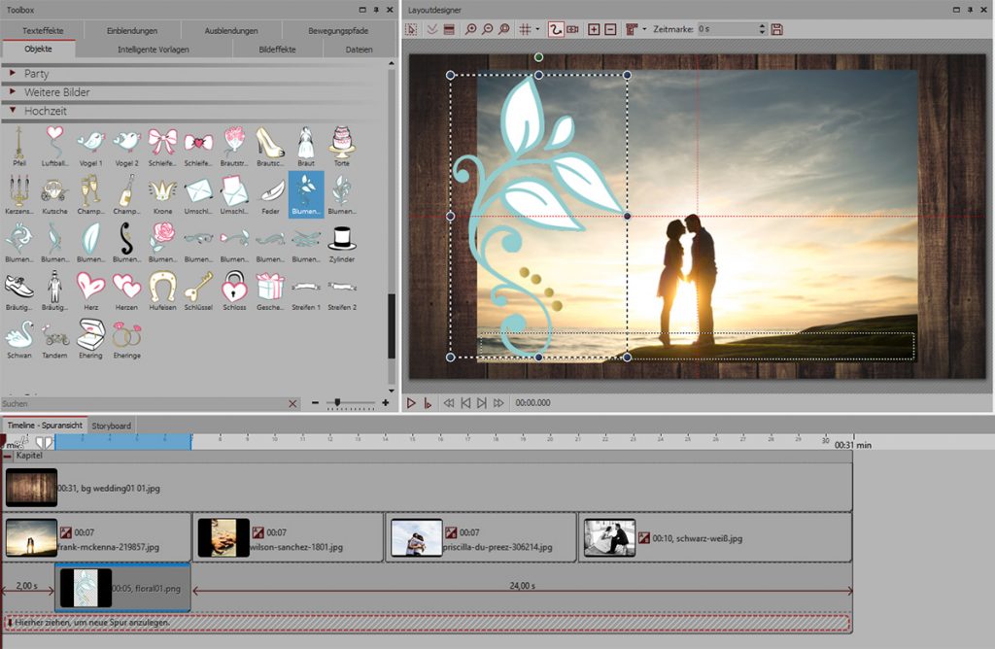Image resolution: width=995 pixels, height=649 pixels.
Task: Toggle the motion path curve button
Action: click(x=555, y=30)
